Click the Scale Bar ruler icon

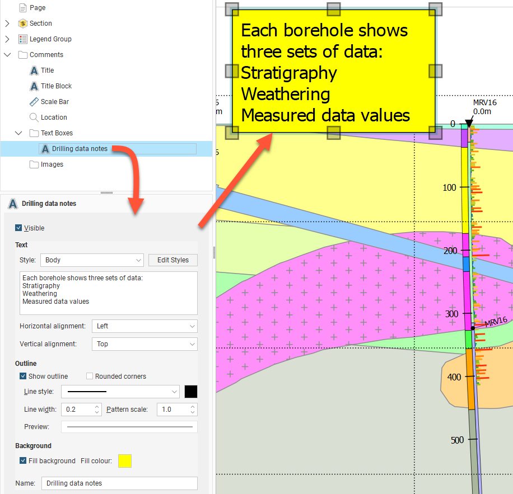click(34, 102)
